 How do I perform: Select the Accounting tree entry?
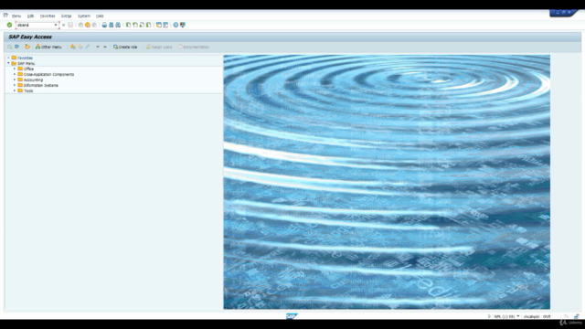click(33, 80)
